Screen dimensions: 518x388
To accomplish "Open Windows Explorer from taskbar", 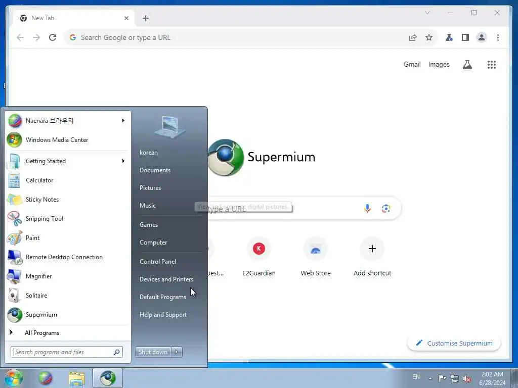I will 77,378.
